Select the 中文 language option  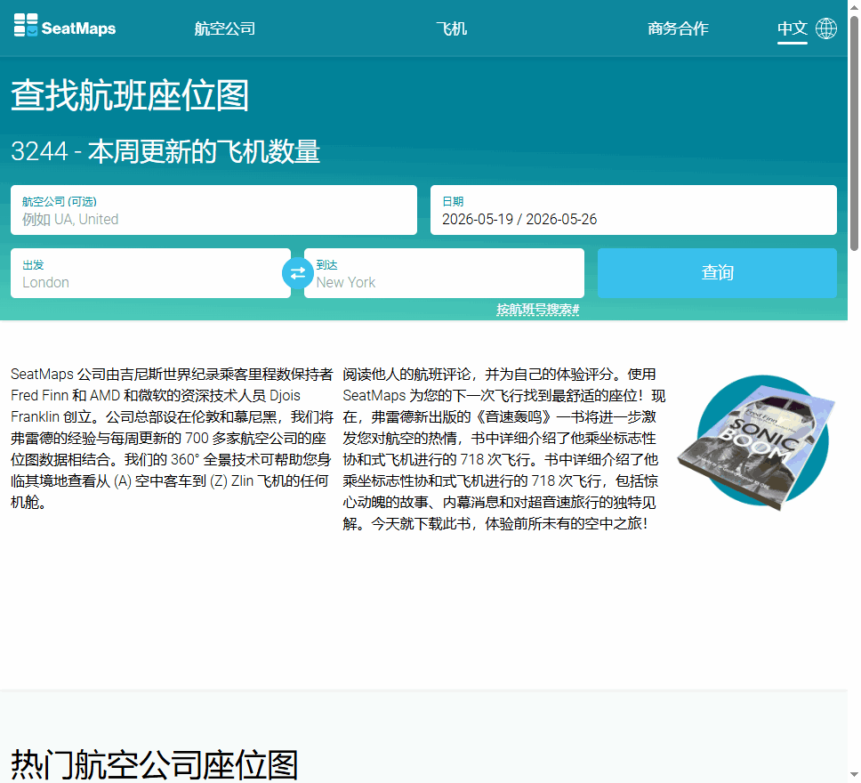pos(792,28)
